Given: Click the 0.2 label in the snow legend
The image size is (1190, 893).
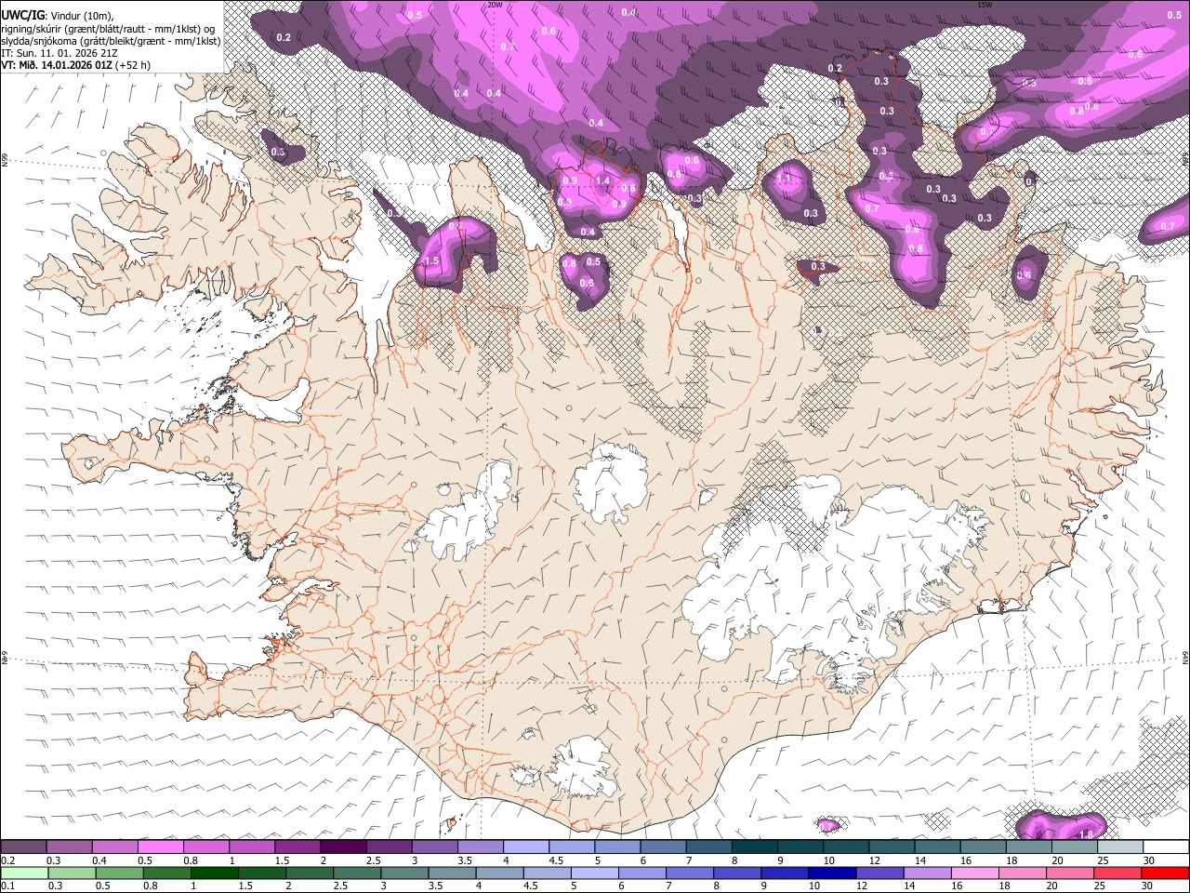Looking at the screenshot, I should point(7,860).
